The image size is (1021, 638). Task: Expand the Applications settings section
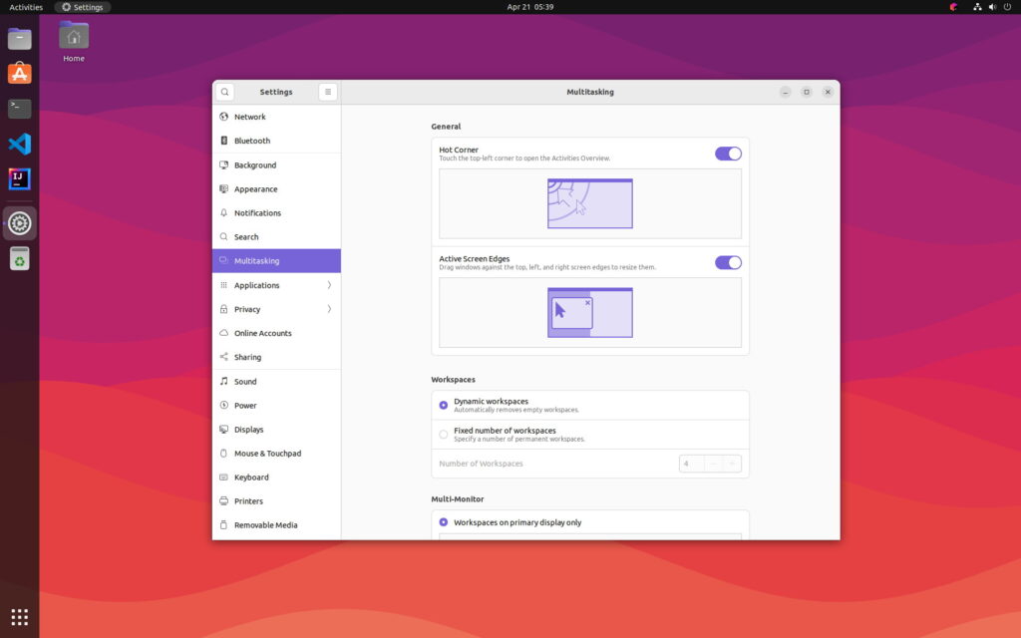coord(276,285)
